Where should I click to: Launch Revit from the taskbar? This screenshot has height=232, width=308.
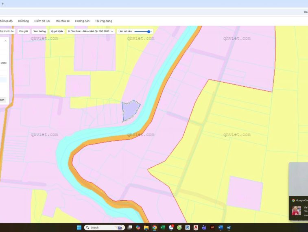click(188, 228)
